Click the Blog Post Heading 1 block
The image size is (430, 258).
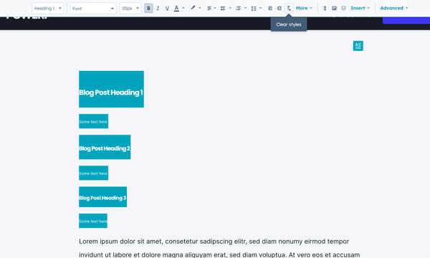click(111, 89)
